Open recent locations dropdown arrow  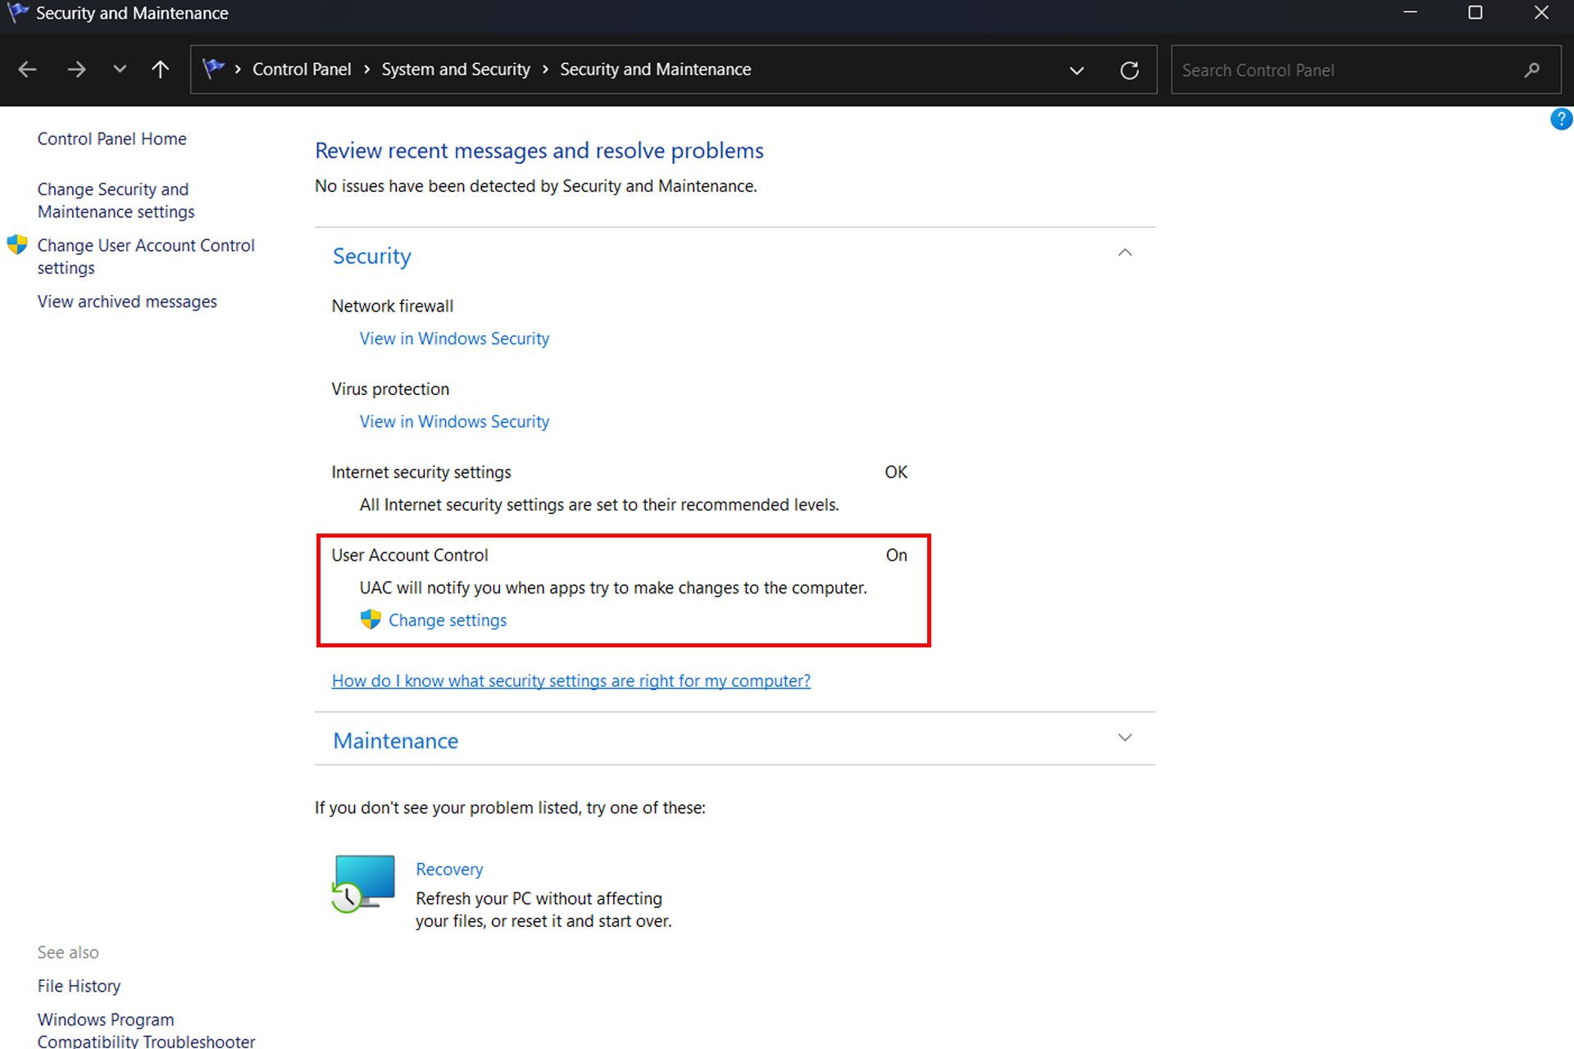120,70
